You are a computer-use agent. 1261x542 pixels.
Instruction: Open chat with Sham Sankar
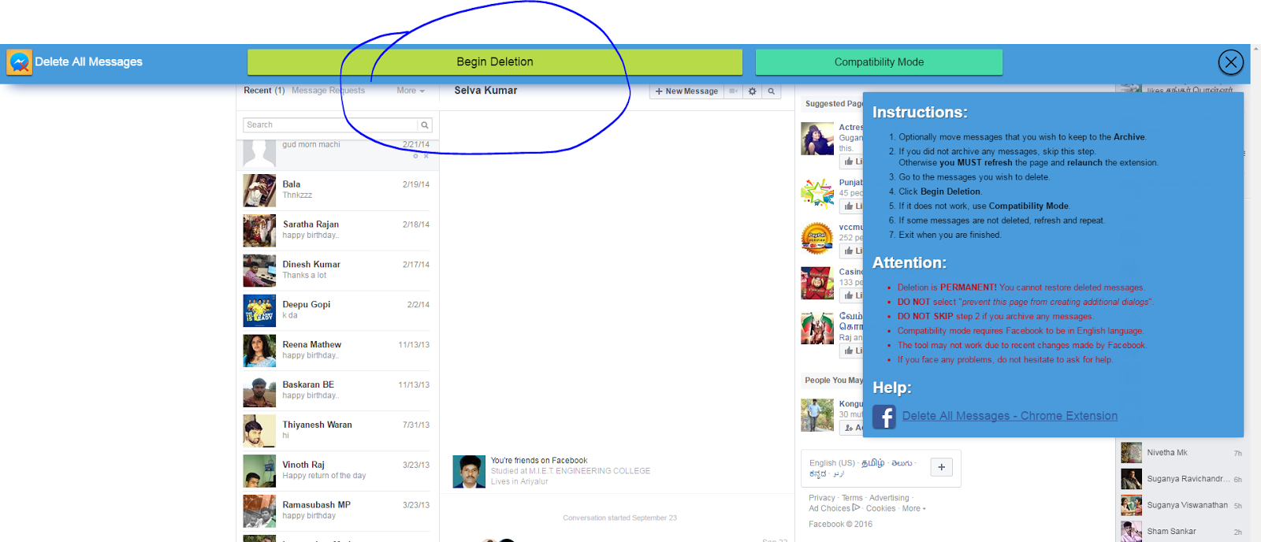click(1182, 531)
